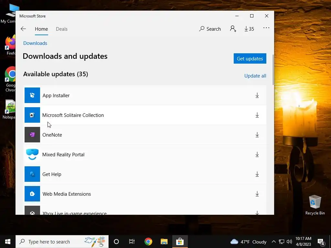
Task: Click the Microsoft Store taskbar icon
Action: (x=180, y=242)
